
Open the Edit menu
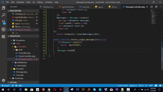coord(12,2)
